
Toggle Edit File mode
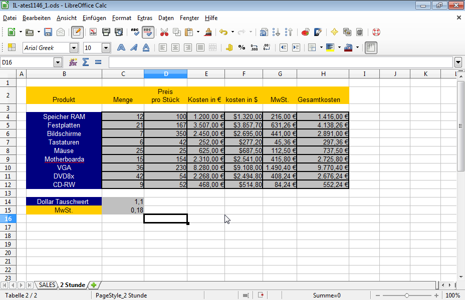tap(77, 32)
